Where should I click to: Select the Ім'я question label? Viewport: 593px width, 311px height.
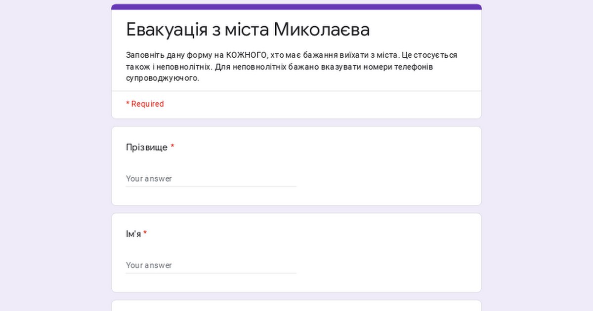pyautogui.click(x=133, y=234)
